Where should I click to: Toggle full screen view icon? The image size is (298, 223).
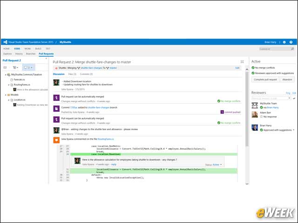coord(242,62)
